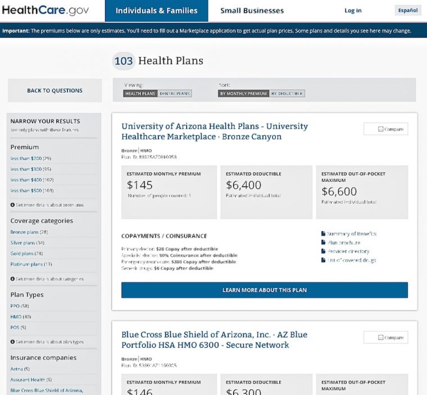The width and height of the screenshot is (427, 395).
Task: Check Compare for Blue Cross Blue Shield plan
Action: [381, 337]
